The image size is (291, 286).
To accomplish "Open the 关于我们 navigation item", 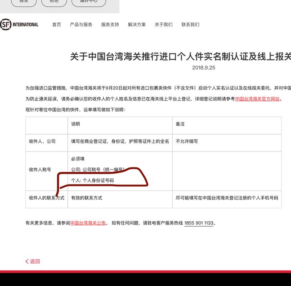I will (163, 25).
